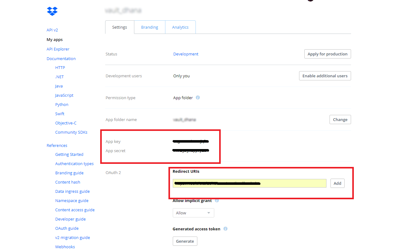The height and width of the screenshot is (251, 403).
Task: Open info icon next to Allow implicit grant
Action: pos(217,200)
